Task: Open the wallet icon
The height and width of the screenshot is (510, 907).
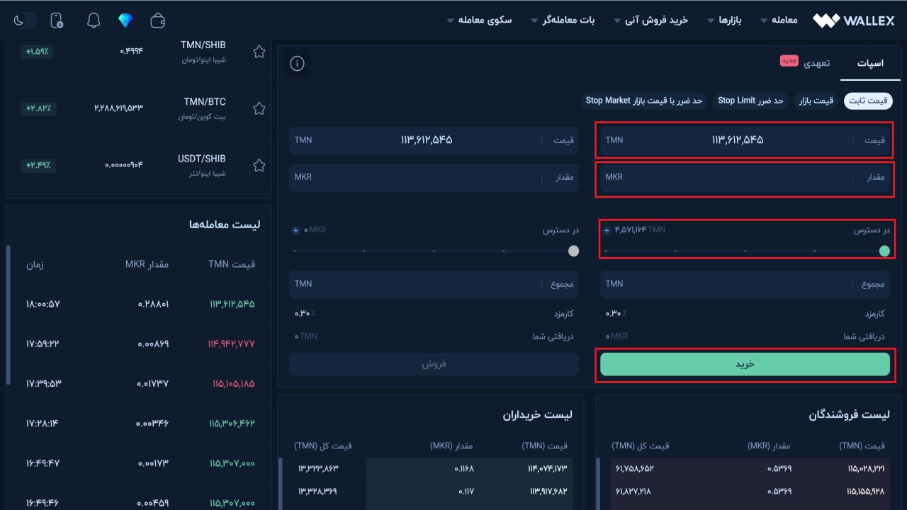Action: point(158,21)
